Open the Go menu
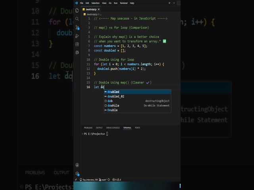 [x=110, y=3]
